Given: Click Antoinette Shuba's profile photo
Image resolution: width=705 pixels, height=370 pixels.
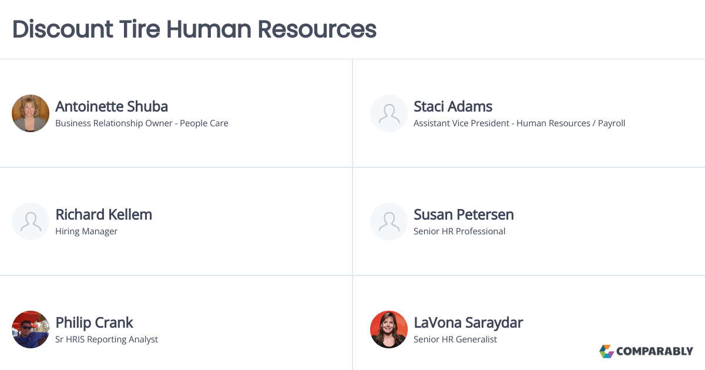Looking at the screenshot, I should pyautogui.click(x=31, y=113).
